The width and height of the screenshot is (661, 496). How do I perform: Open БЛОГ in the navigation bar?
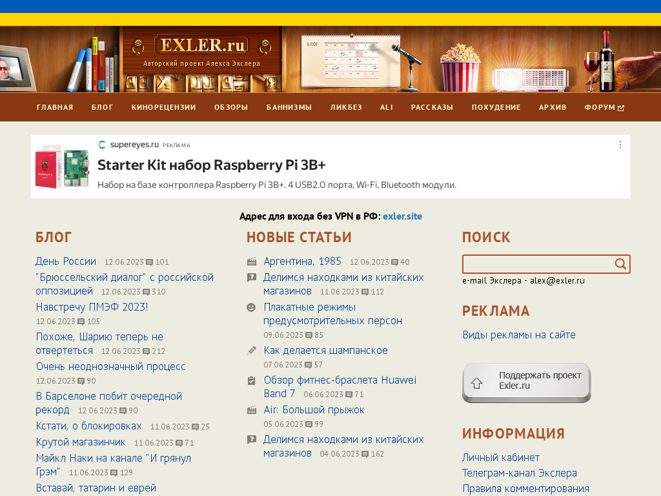click(103, 108)
